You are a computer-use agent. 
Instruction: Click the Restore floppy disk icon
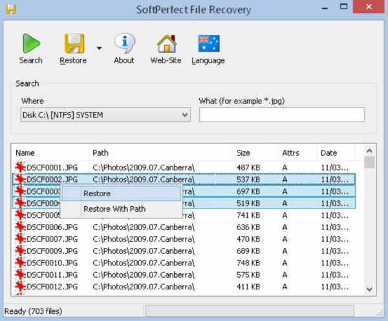pos(74,43)
